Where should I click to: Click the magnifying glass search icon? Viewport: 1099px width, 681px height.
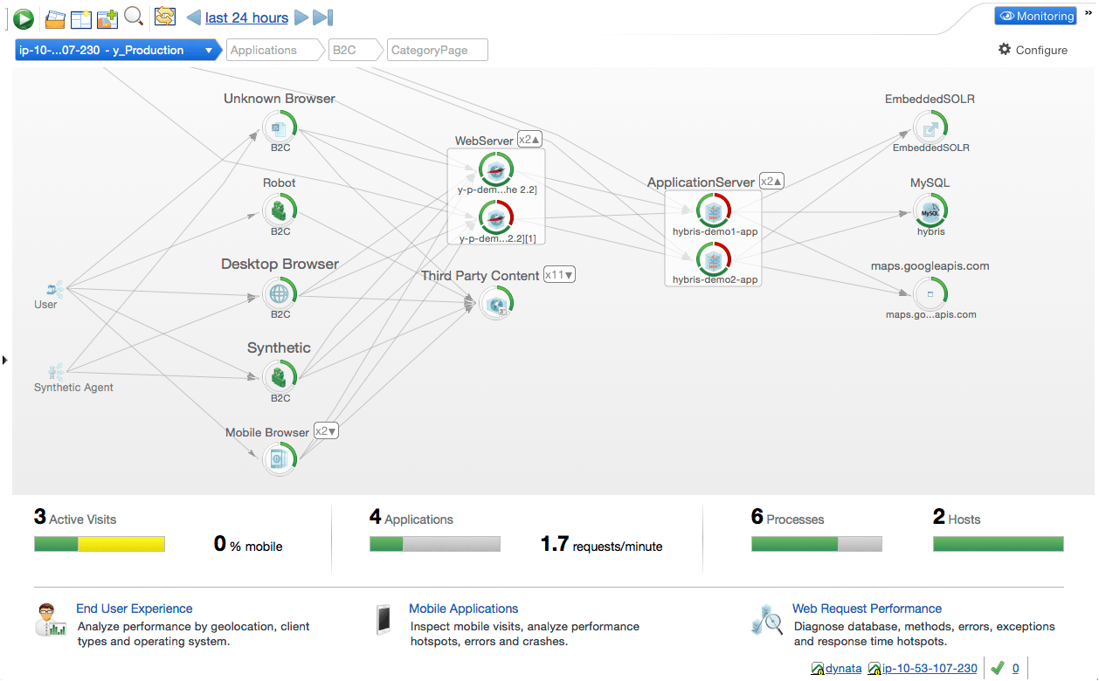coord(134,17)
